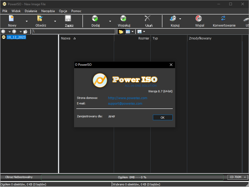249x187 pixels.
Task: Click the PowerISO title bar app icon
Action: click(x=4, y=4)
